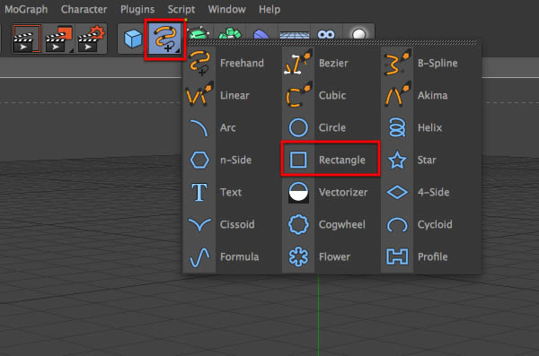
Task: Select the Cubic spline tool
Action: [331, 95]
